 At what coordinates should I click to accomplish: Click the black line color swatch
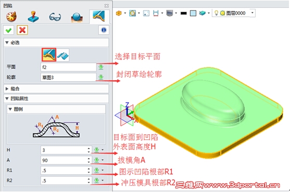point(183,14)
